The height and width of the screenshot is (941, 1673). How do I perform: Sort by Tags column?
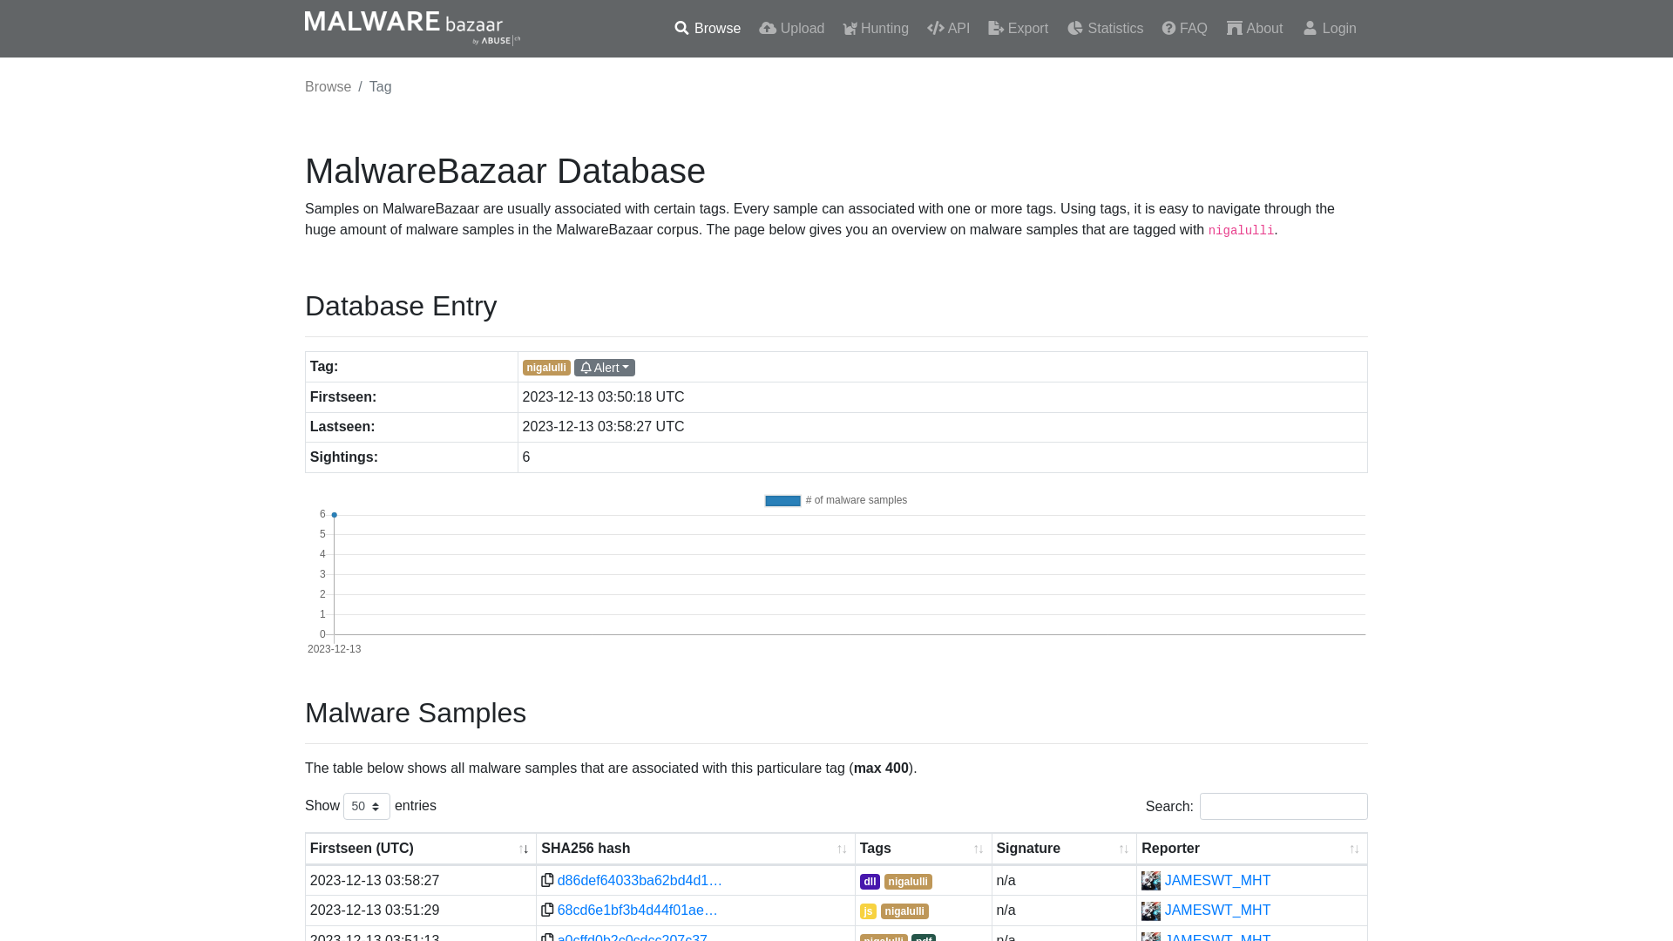(924, 849)
